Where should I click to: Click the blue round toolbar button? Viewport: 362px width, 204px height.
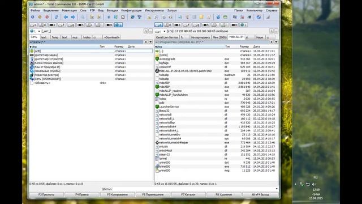click(33, 17)
